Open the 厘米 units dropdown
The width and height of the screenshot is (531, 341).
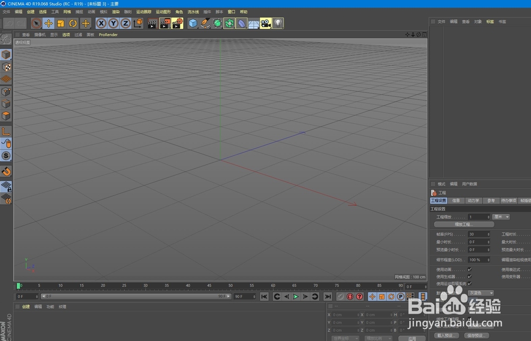tap(501, 217)
